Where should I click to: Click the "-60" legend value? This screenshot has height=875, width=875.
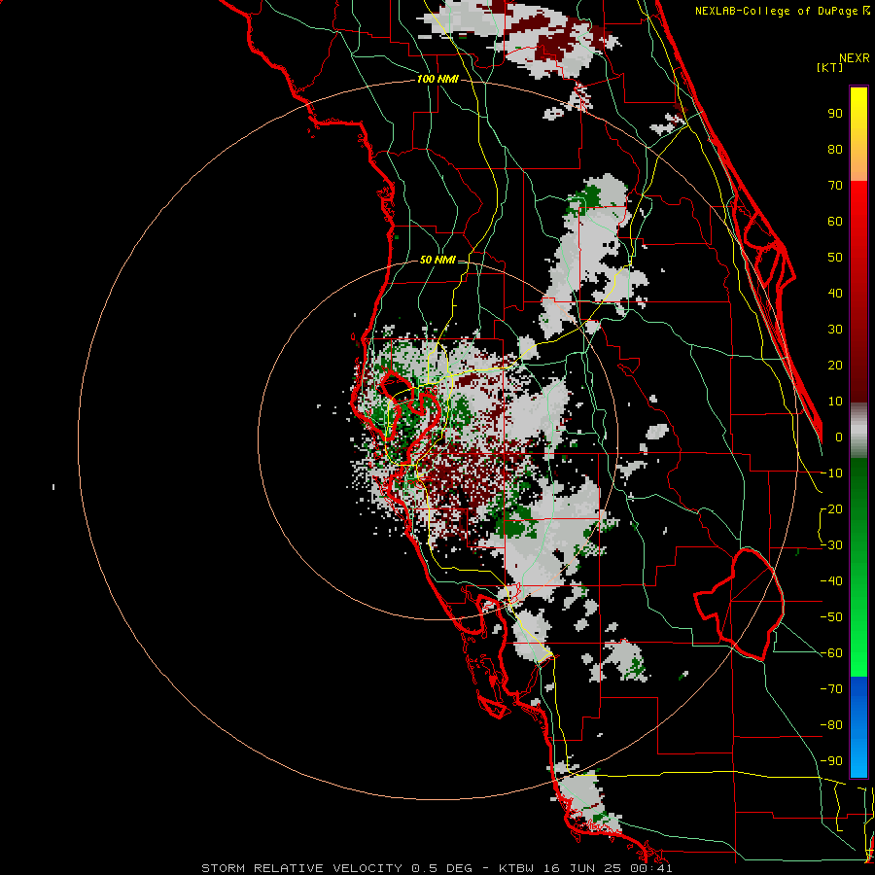click(x=831, y=653)
